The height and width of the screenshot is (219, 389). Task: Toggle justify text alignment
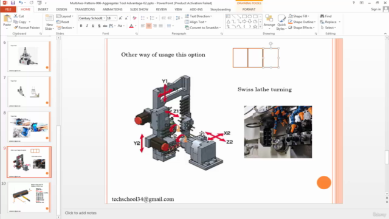[160, 26]
